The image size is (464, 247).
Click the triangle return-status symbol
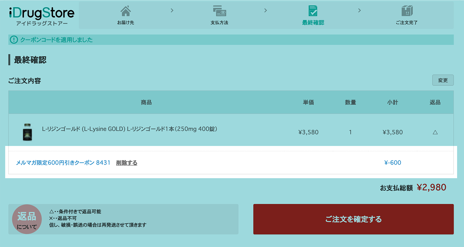[435, 132]
